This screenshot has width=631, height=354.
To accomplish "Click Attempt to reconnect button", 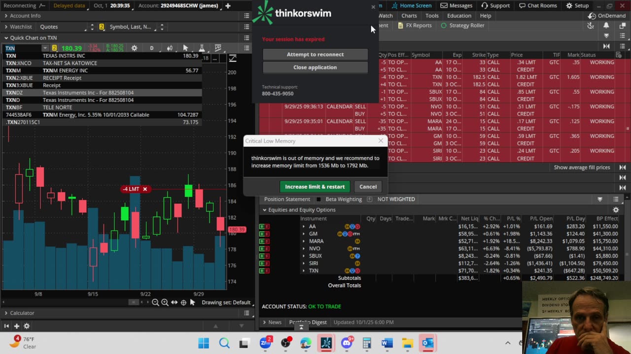I will pyautogui.click(x=315, y=55).
